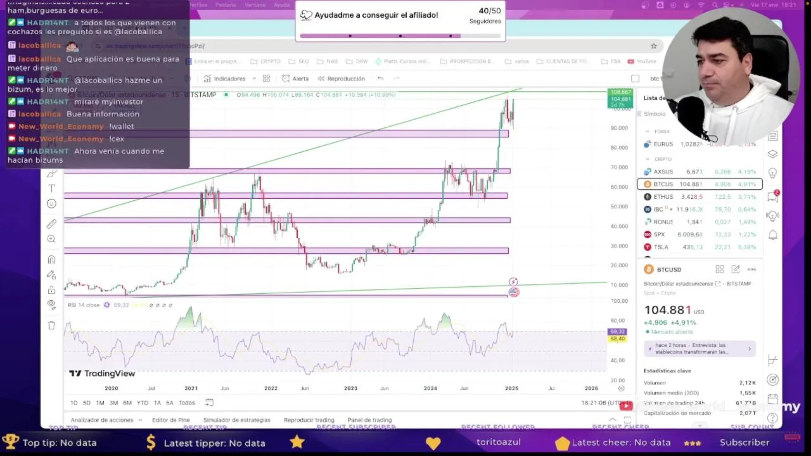Select the 1M time range
The height and width of the screenshot is (456, 811).
click(100, 403)
